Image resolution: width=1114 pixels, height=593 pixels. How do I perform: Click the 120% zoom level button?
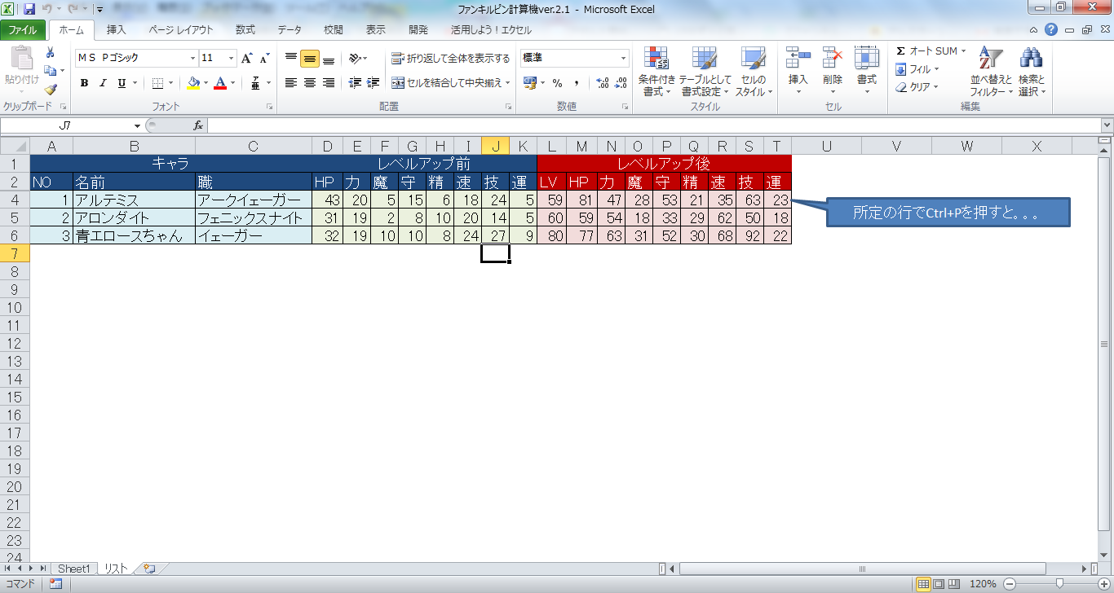tap(983, 584)
